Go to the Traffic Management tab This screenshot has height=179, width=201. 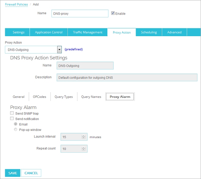88,32
